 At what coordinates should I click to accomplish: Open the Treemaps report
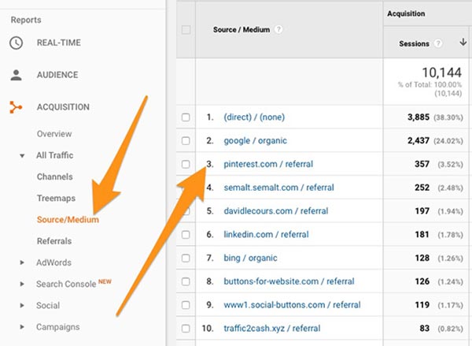point(56,198)
